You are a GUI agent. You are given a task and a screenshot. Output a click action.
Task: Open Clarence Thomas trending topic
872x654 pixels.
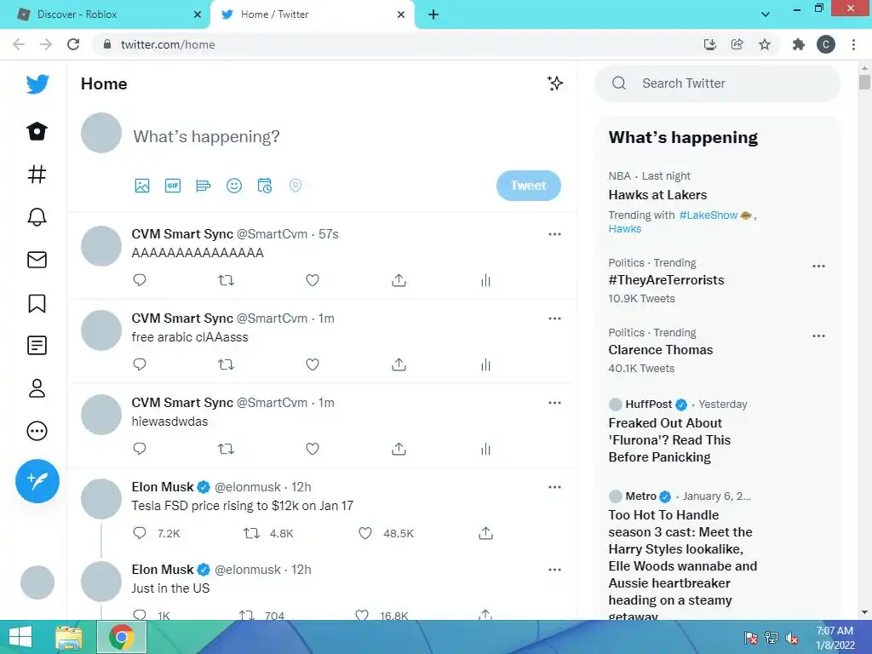click(x=661, y=350)
